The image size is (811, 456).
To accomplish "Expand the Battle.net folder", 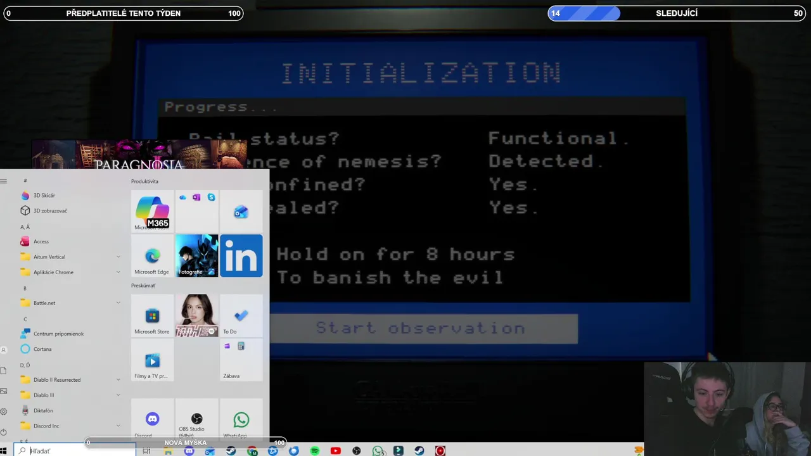I will point(71,303).
